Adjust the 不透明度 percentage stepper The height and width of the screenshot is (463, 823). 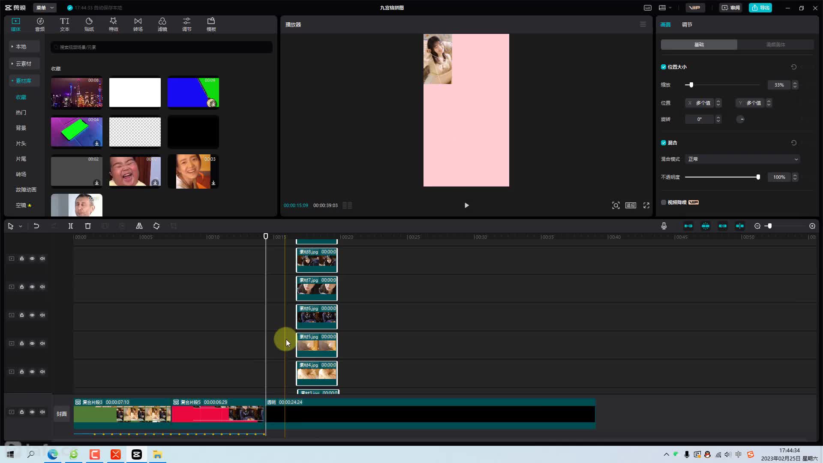(x=795, y=177)
